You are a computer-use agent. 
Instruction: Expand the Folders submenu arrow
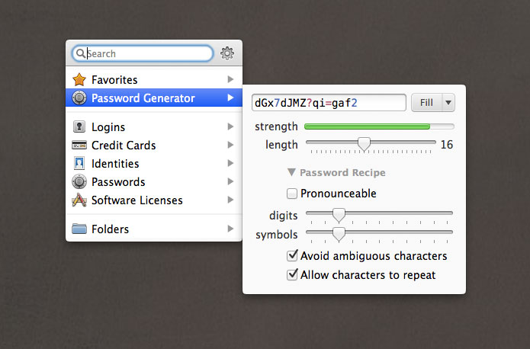click(x=230, y=229)
